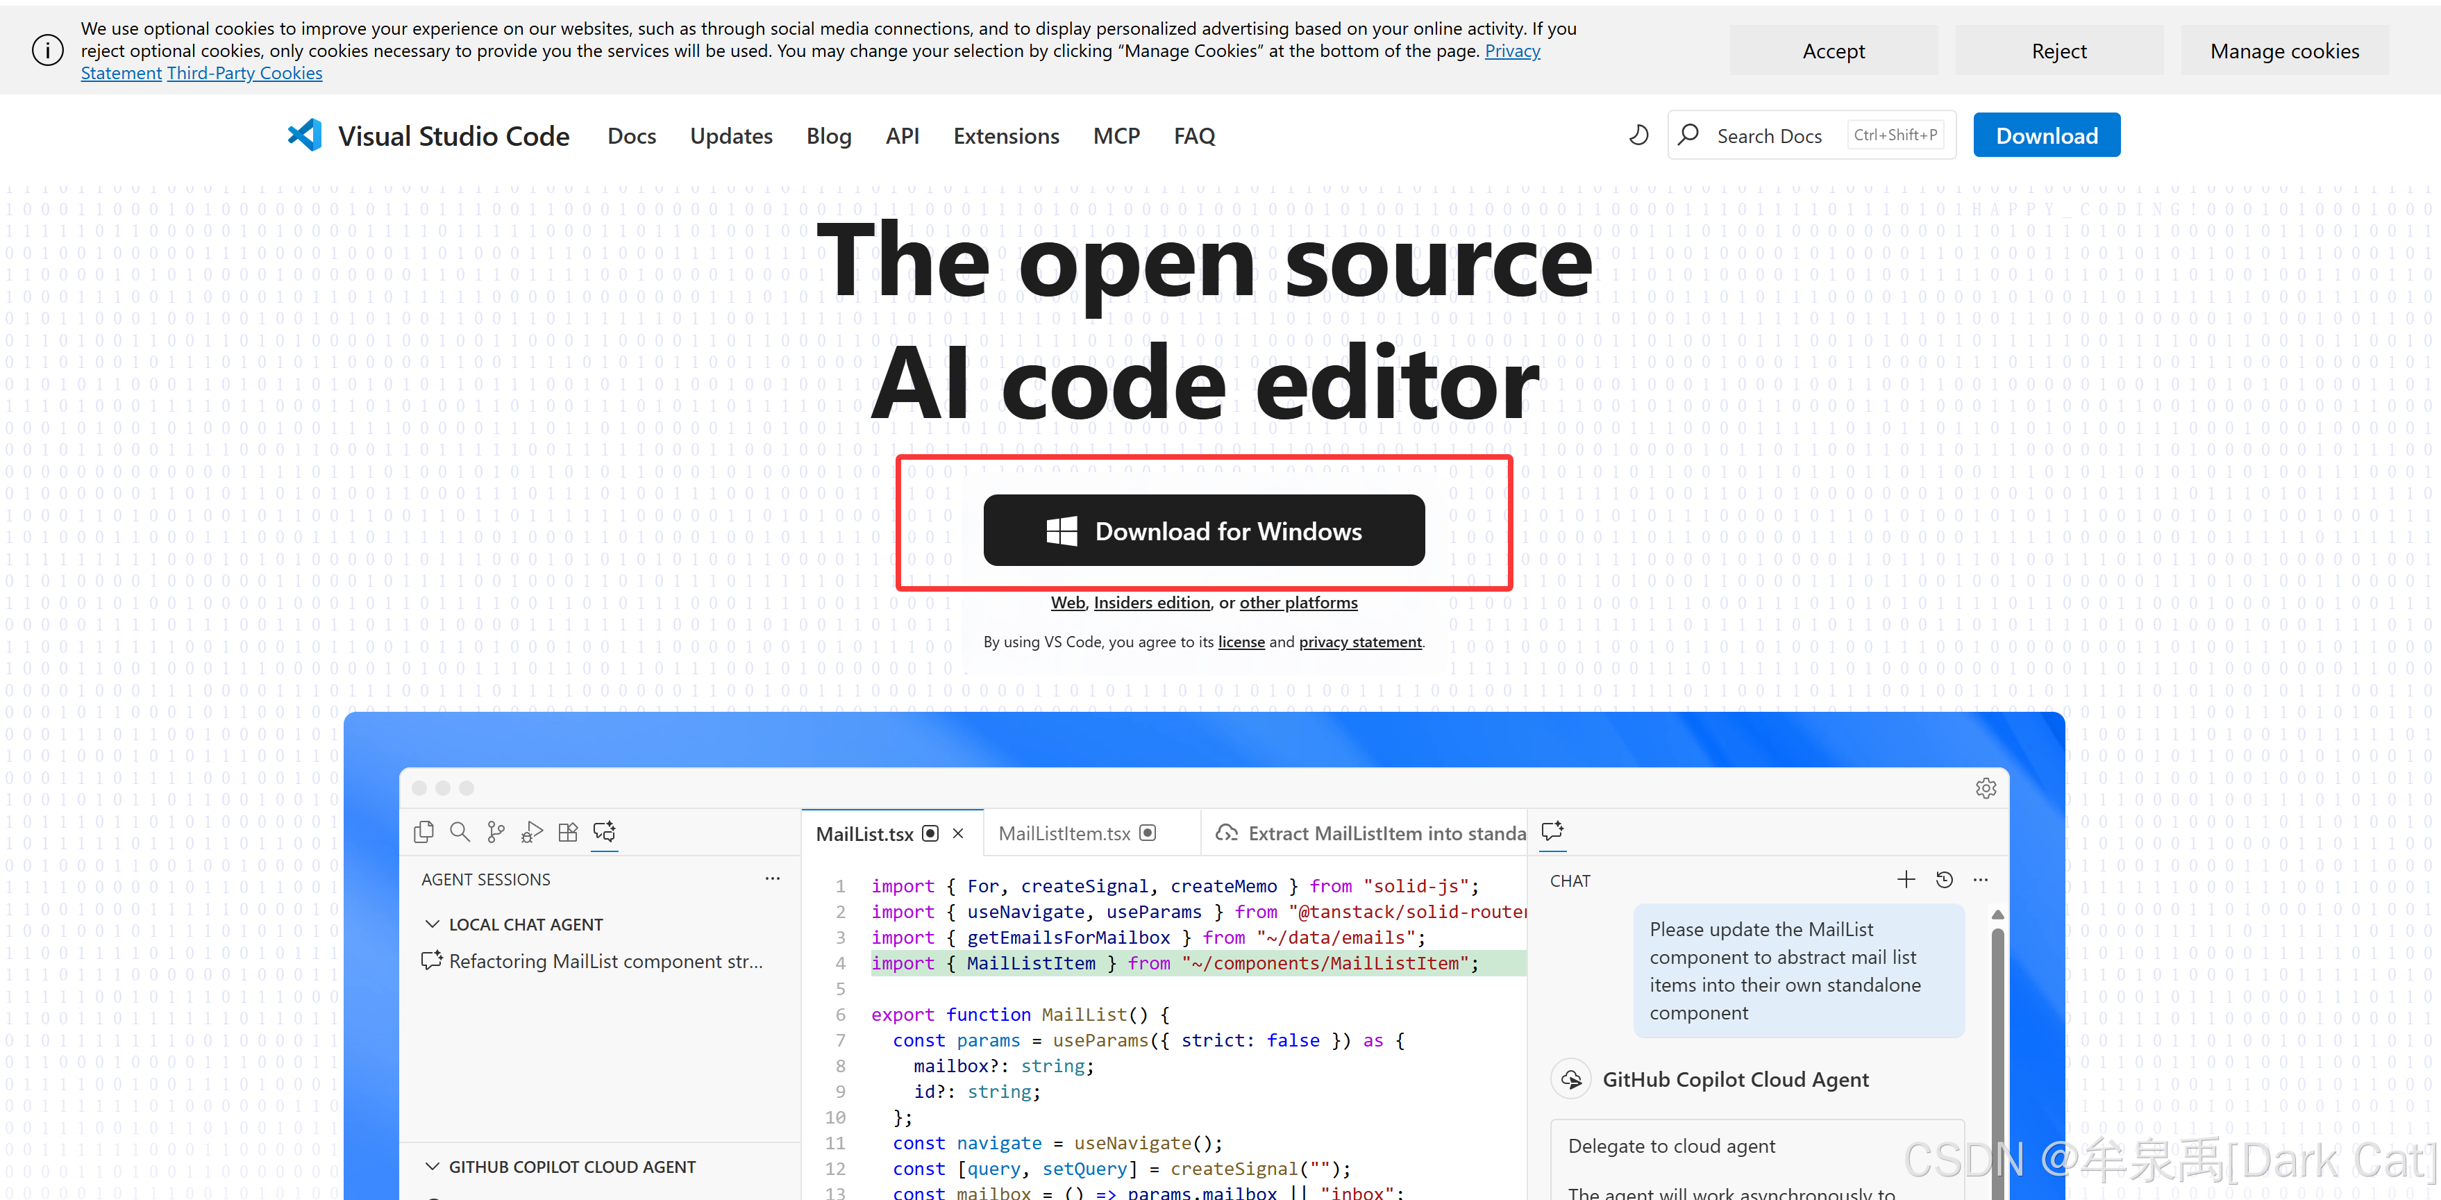Collapse the LOCAL CHAT AGENT section
The height and width of the screenshot is (1200, 2441).
click(433, 924)
